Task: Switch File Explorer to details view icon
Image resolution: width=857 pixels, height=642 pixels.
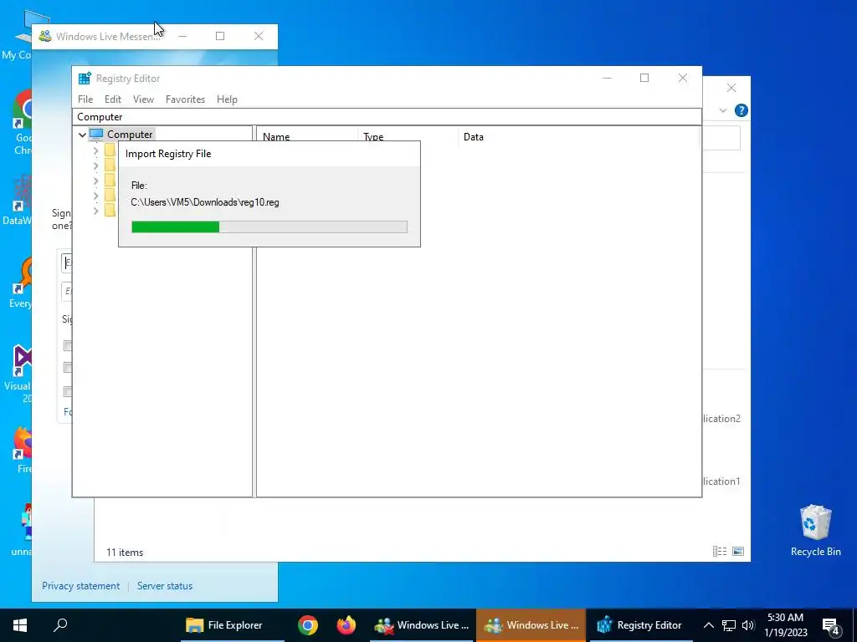Action: click(720, 552)
